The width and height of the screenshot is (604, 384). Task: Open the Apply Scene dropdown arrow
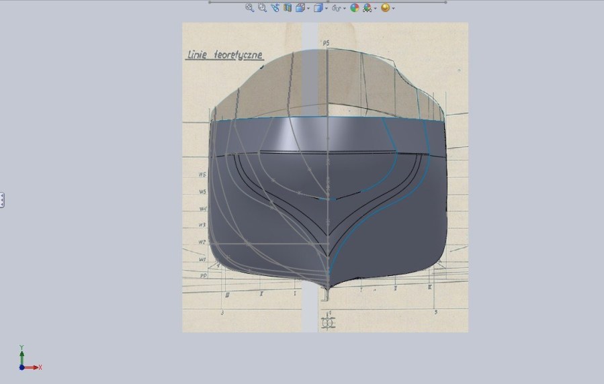(x=375, y=9)
